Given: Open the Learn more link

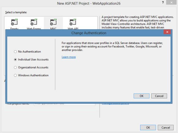Looking at the screenshot, I should tap(69, 57).
